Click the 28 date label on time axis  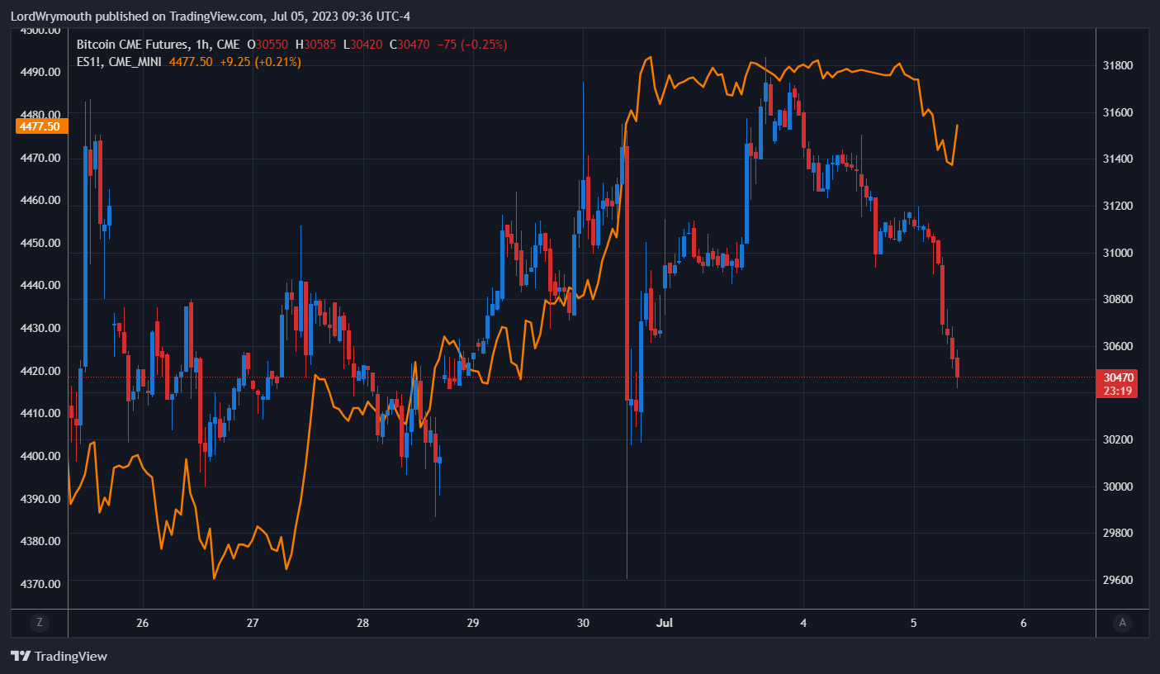point(362,623)
